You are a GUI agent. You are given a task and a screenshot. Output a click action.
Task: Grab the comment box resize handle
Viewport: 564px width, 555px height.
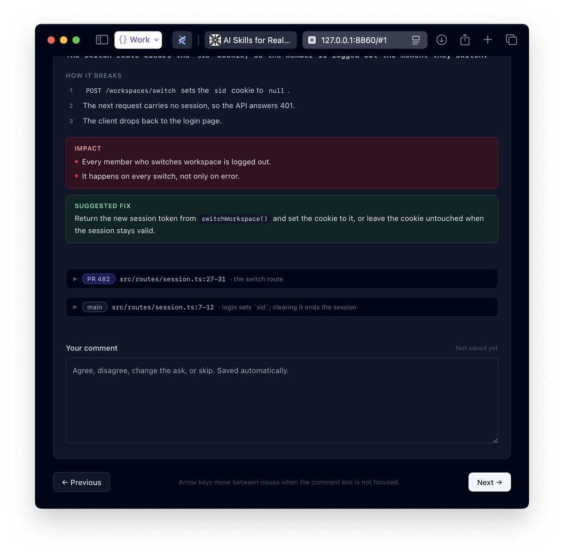point(495,441)
